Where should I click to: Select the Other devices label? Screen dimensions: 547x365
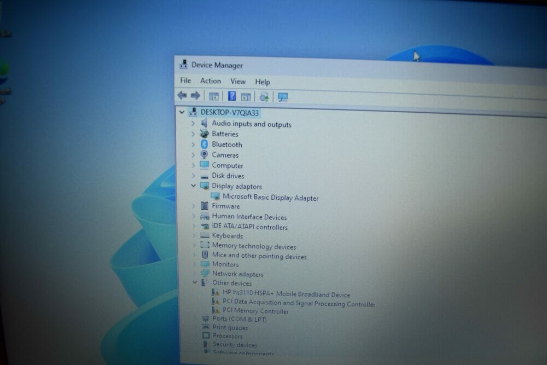click(231, 283)
